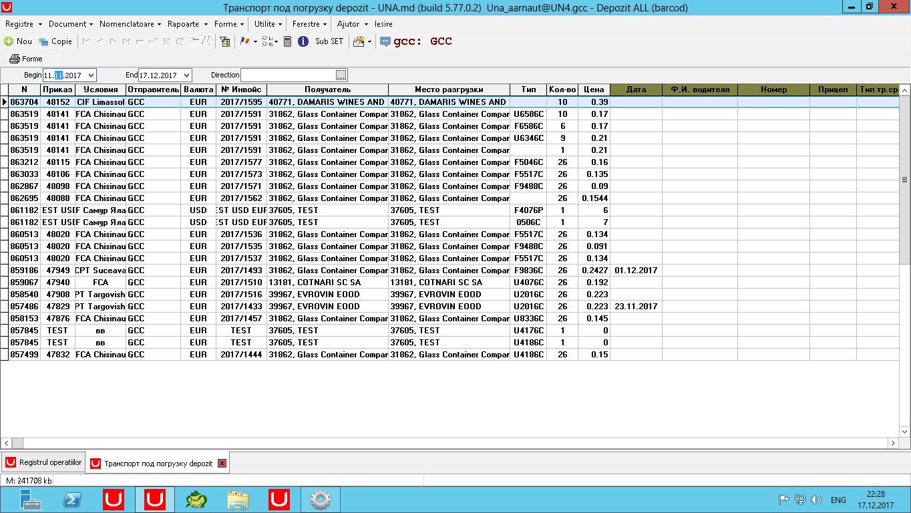Click the Sub SET button
The width and height of the screenshot is (911, 513).
pos(329,41)
